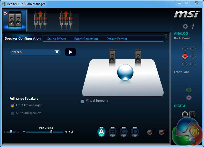Click the left speaker in the room diagram

point(112,56)
